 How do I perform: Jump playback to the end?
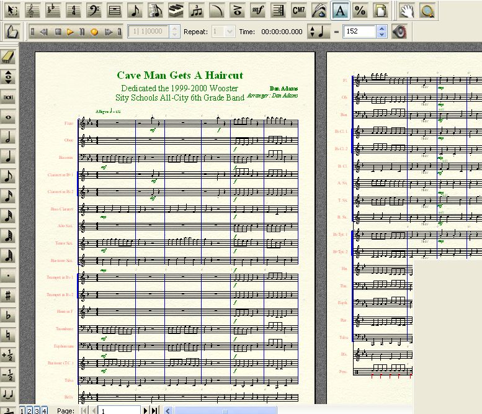(x=120, y=32)
